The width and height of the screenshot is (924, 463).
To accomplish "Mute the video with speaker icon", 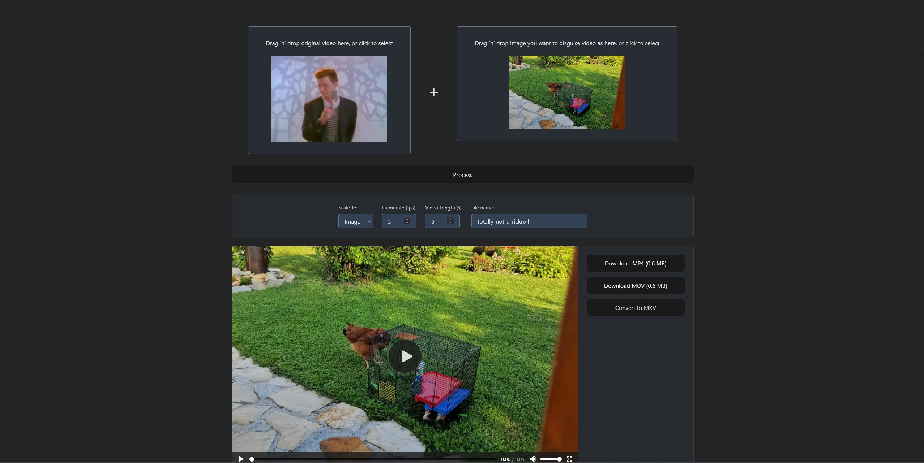I will [533, 459].
